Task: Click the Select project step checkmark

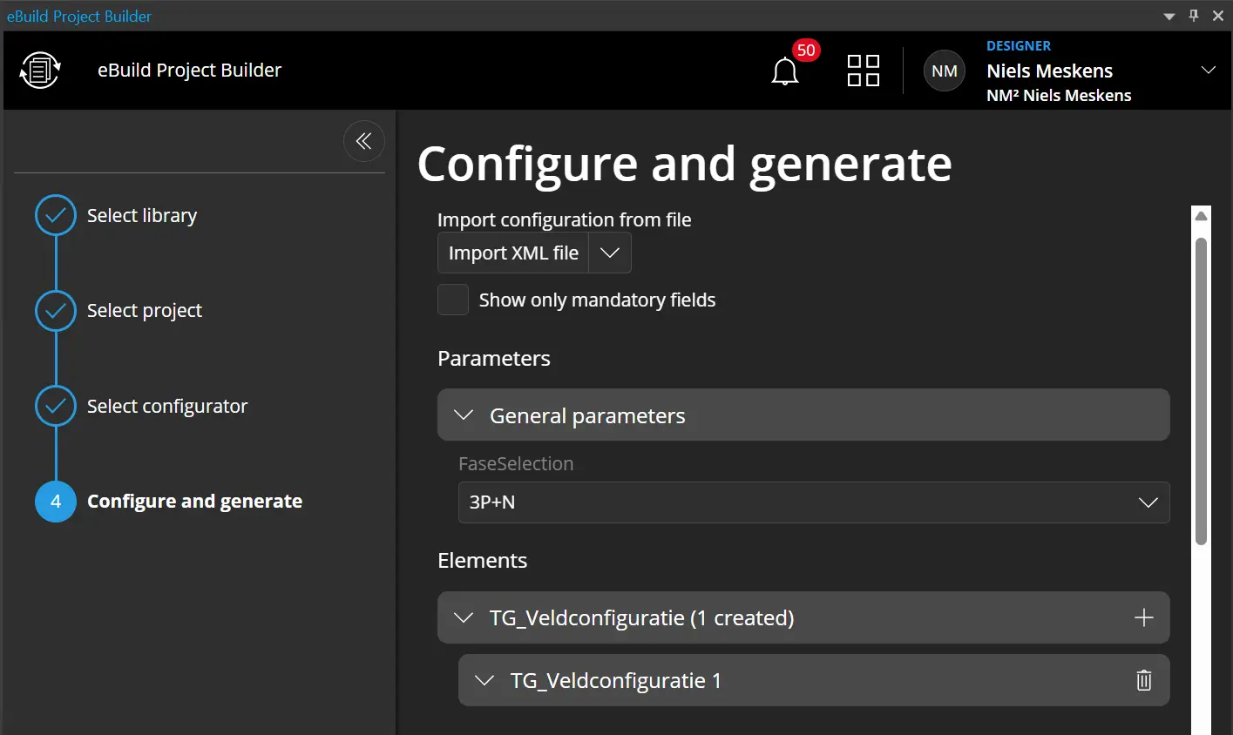Action: tap(56, 311)
